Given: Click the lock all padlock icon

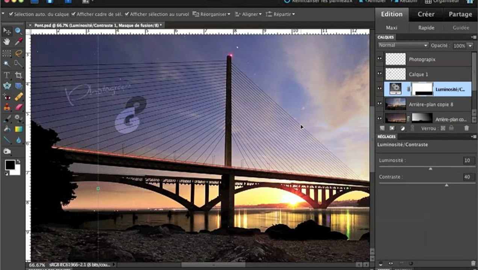Looking at the screenshot, I should tap(451, 128).
